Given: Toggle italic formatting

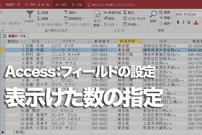Looking at the screenshot, I should tap(183, 22).
